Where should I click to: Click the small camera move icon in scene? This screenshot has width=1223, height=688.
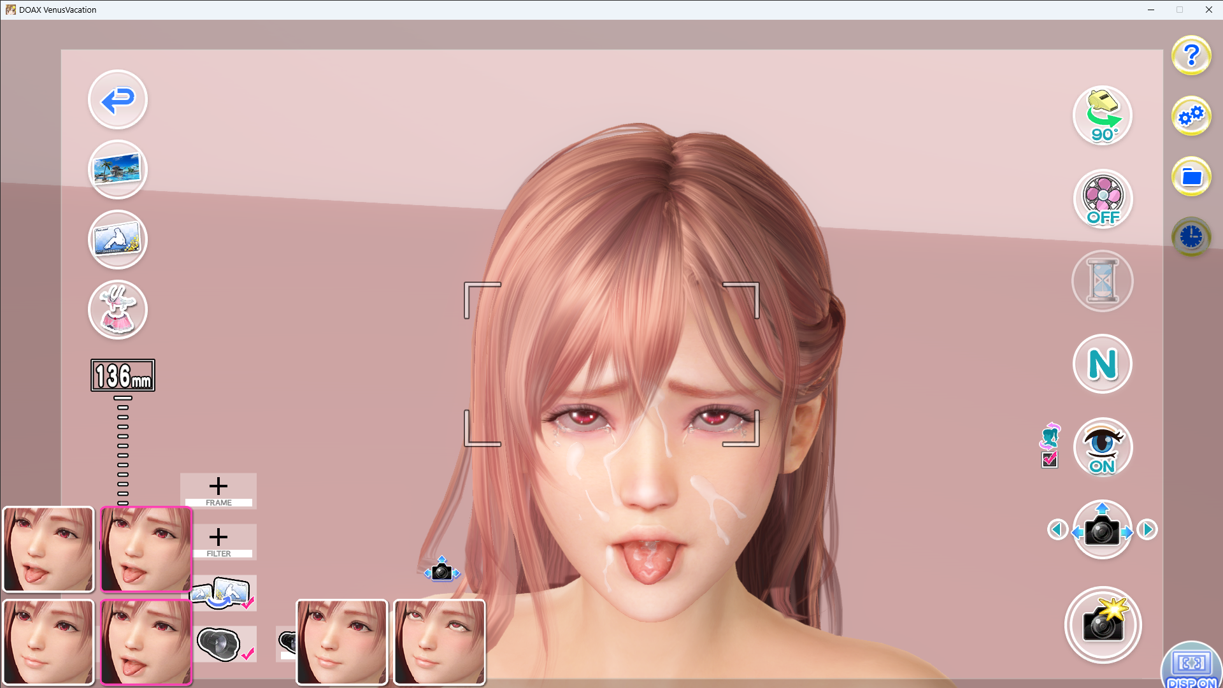441,570
